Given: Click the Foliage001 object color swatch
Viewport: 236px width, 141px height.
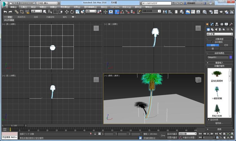Looking at the screenshot, I should 231,57.
